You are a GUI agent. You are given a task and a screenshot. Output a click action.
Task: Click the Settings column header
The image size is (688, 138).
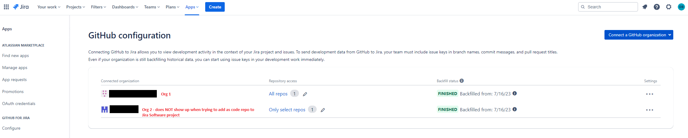click(x=650, y=81)
